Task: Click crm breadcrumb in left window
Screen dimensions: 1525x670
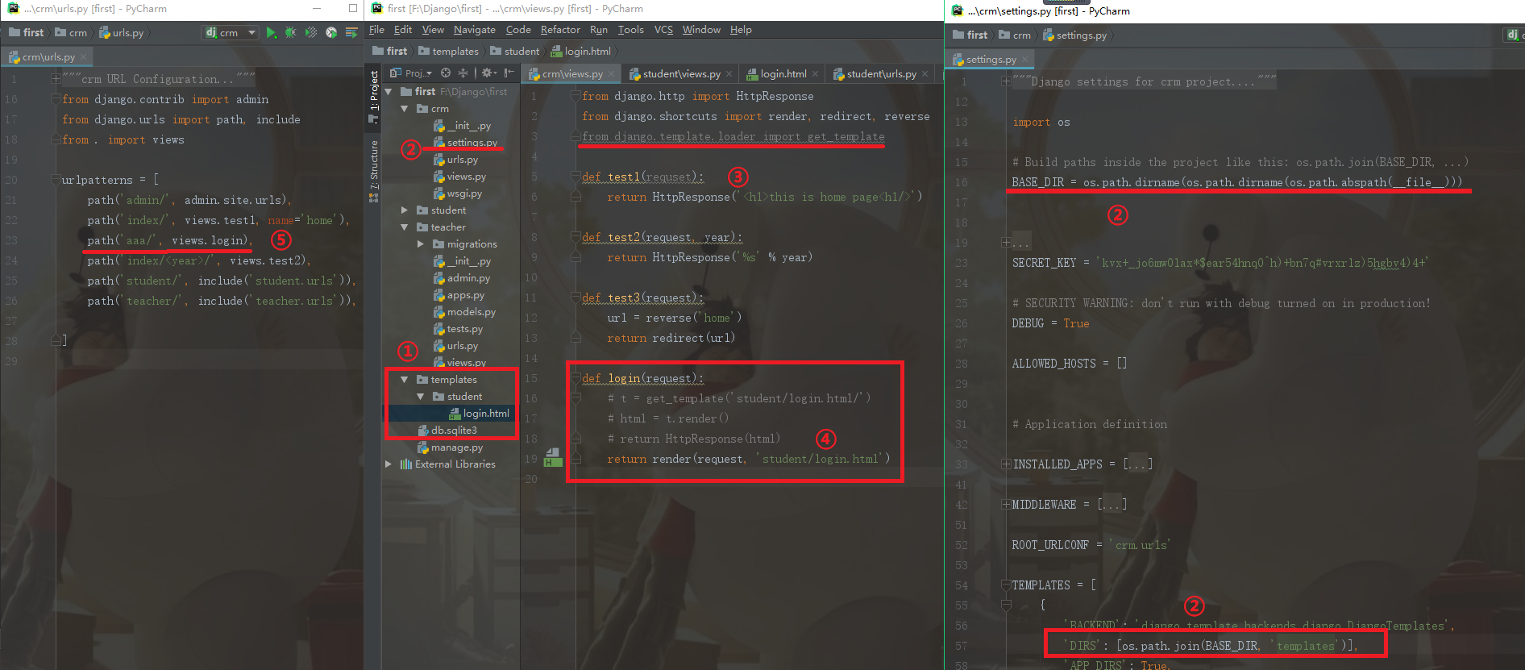Action: (x=71, y=33)
